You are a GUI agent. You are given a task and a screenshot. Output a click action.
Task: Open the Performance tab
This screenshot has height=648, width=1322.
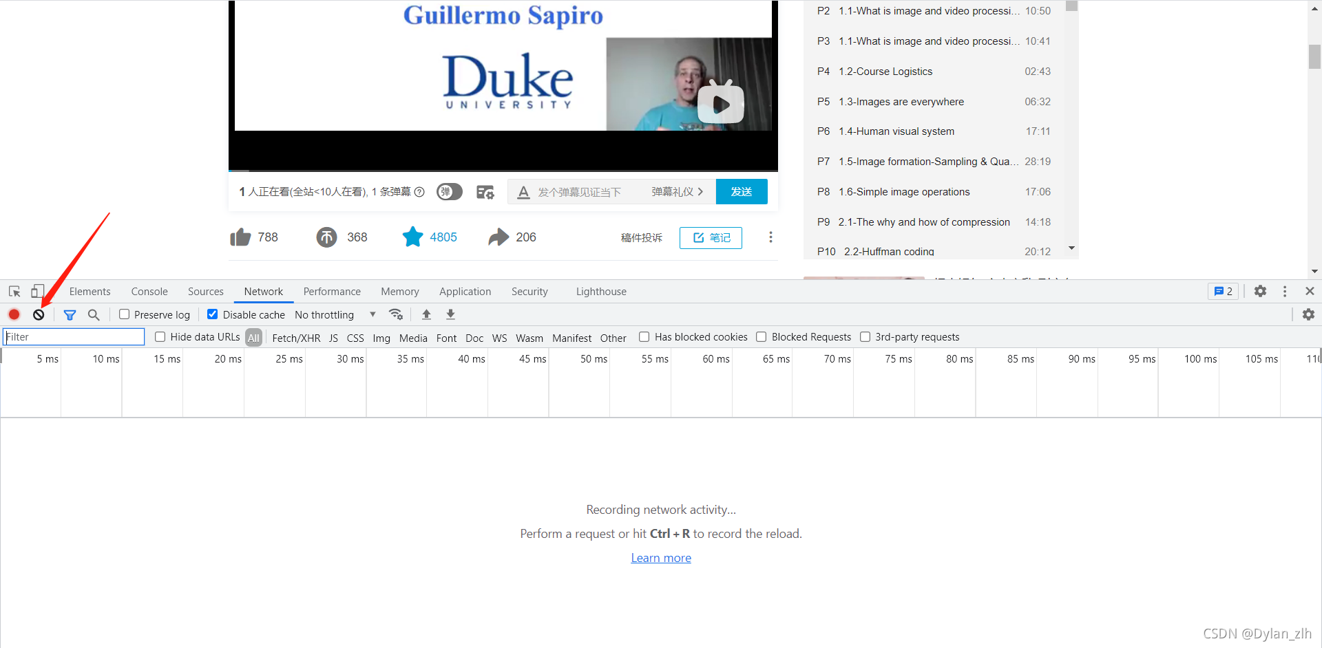click(332, 291)
